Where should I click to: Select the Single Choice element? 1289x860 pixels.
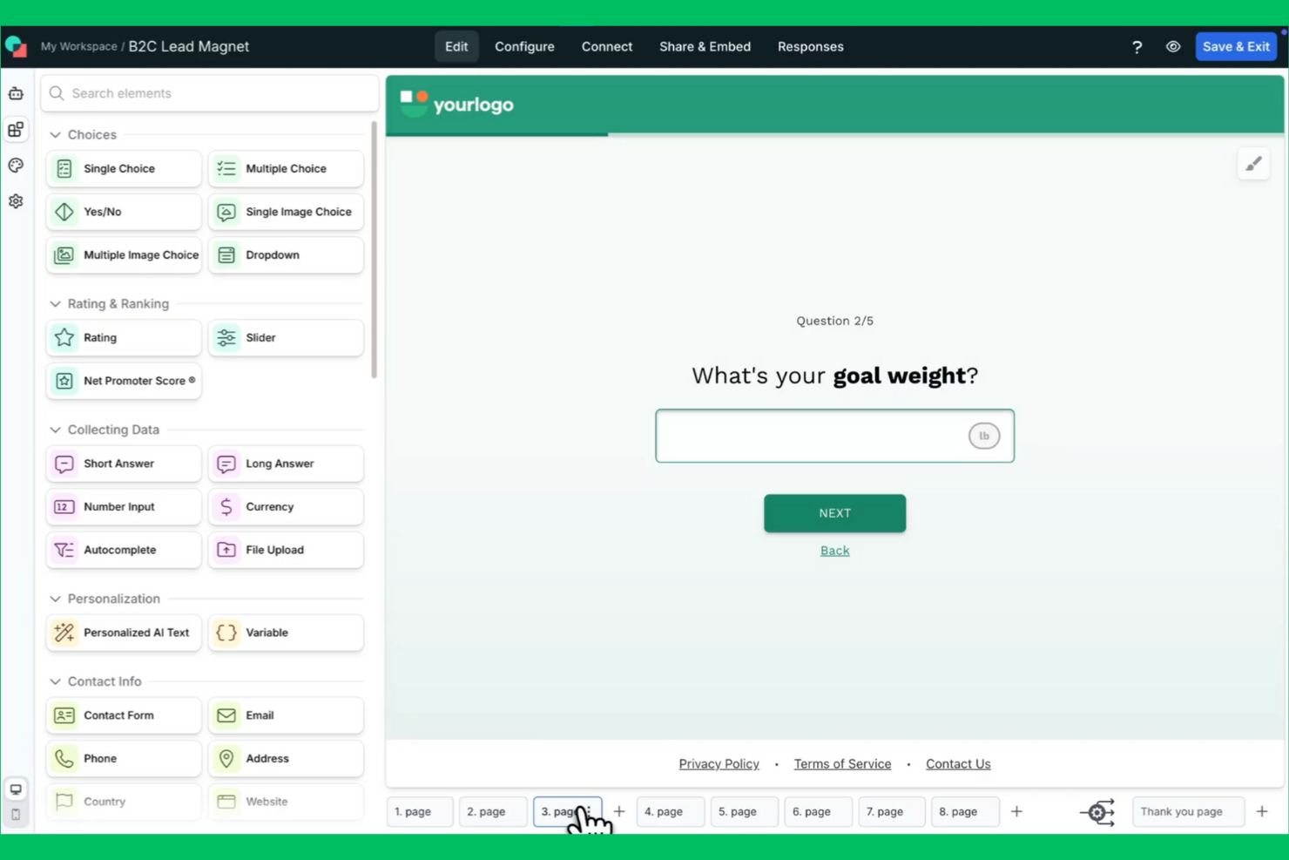[x=123, y=168]
